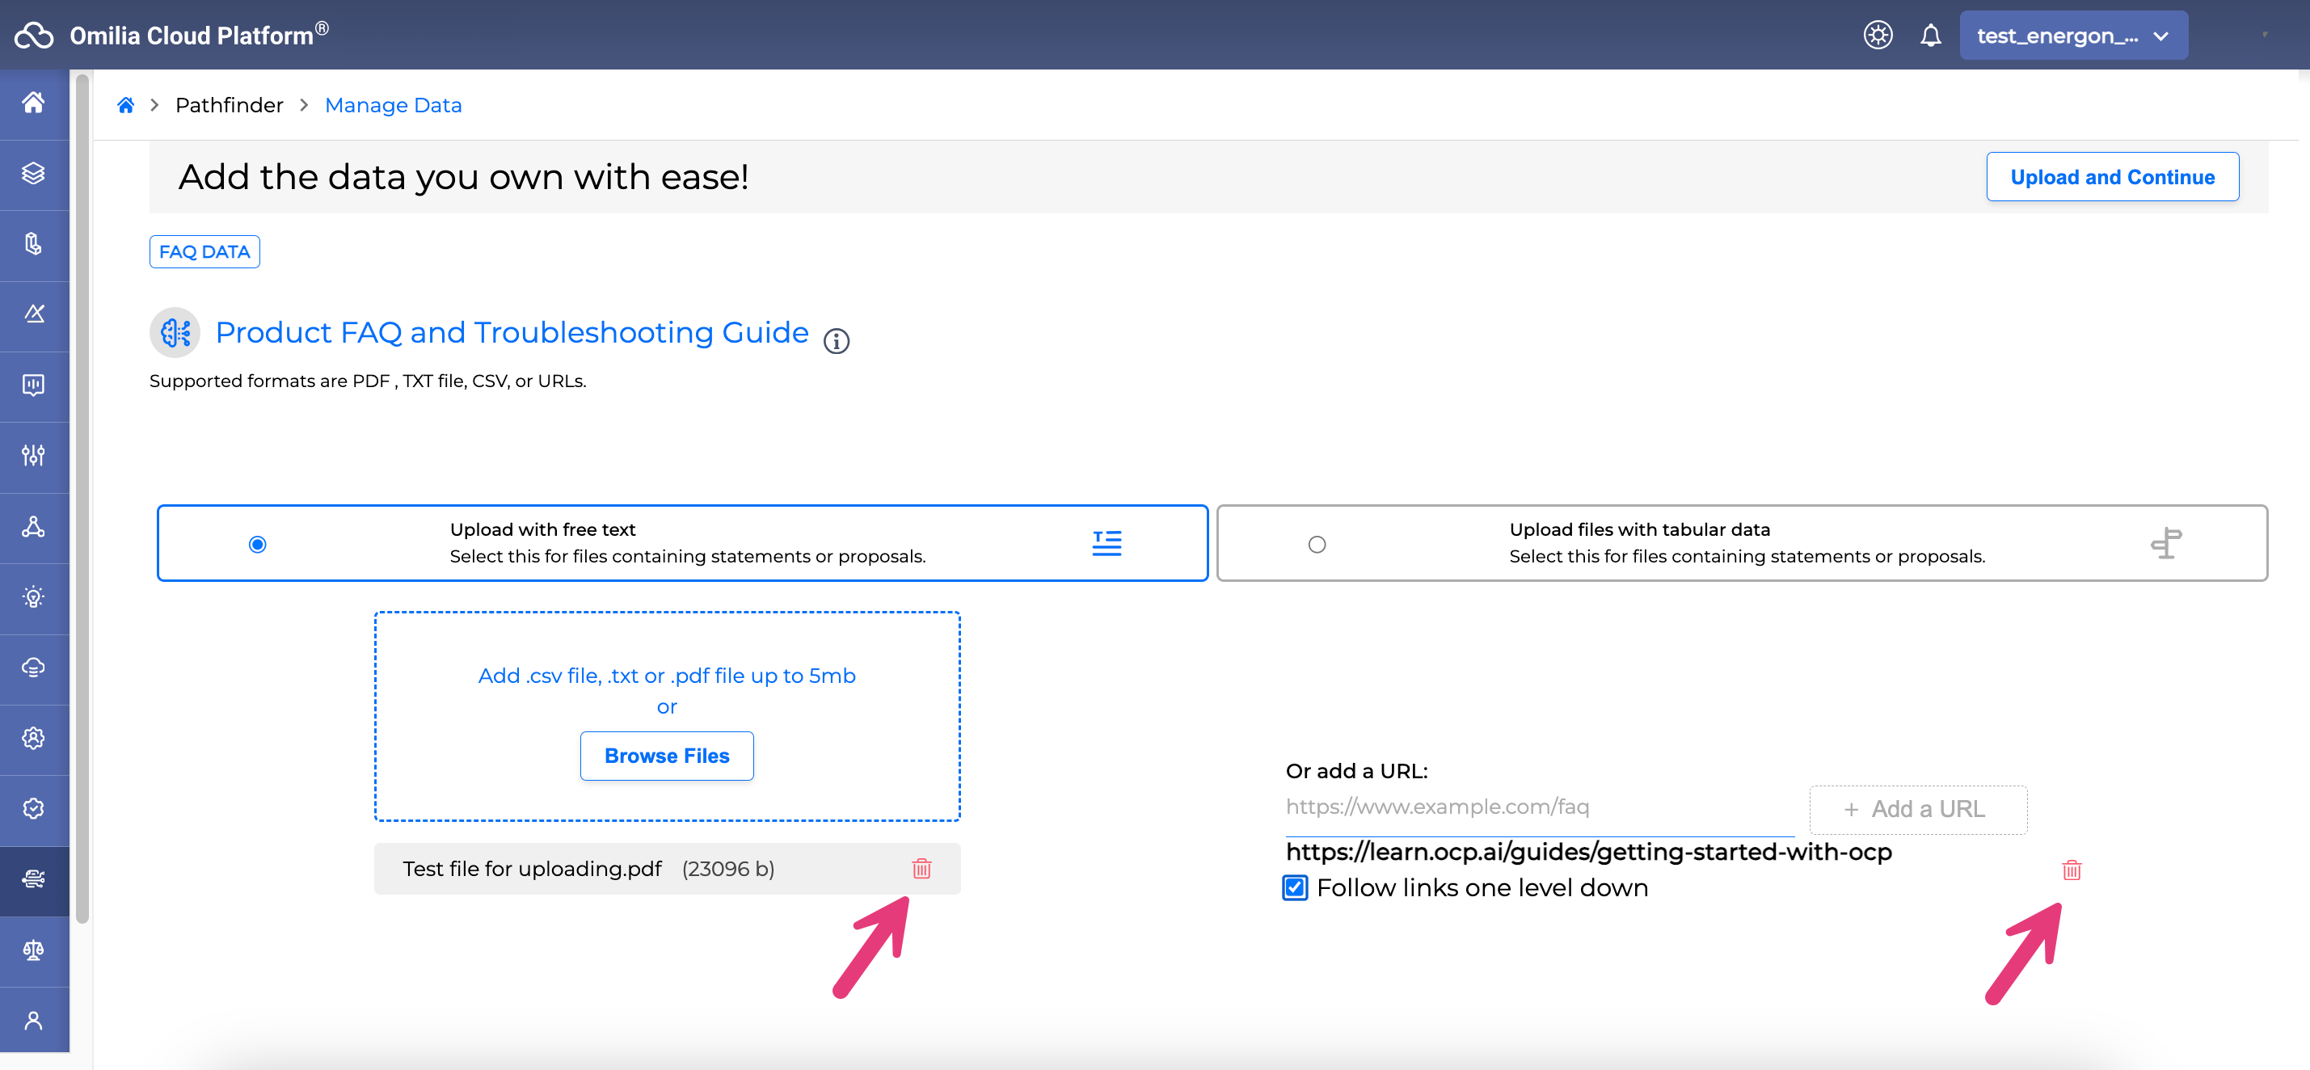
Task: Click the Add a URL button
Action: pos(1918,809)
